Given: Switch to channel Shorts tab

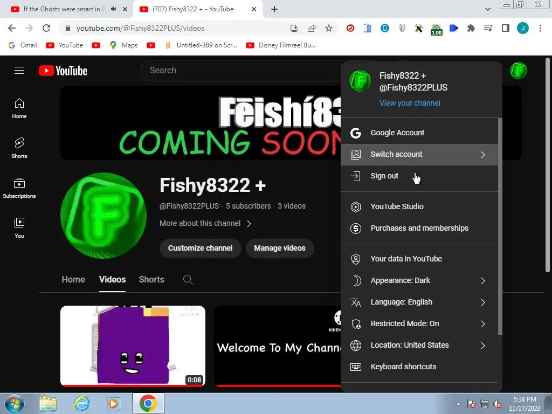Looking at the screenshot, I should point(151,280).
